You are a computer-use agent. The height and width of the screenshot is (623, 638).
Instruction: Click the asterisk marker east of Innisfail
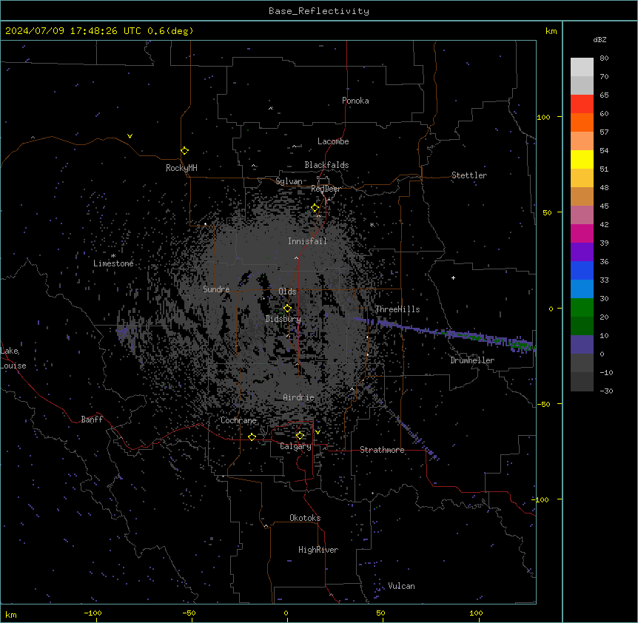click(x=372, y=225)
